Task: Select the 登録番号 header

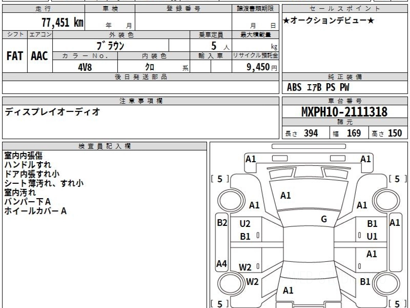Action: 183,9
